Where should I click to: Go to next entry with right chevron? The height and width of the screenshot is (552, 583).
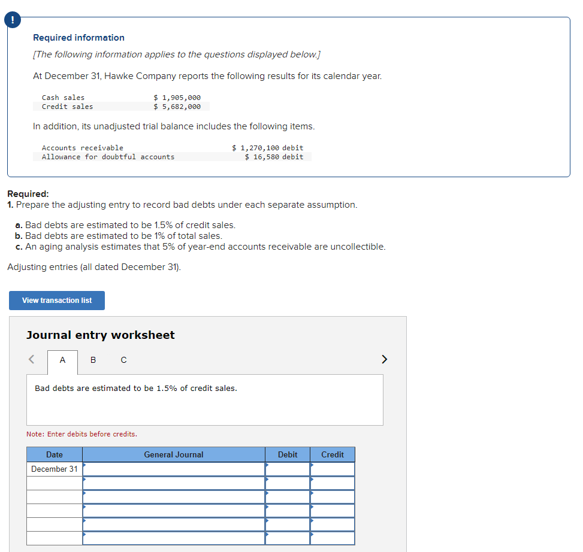coord(385,359)
